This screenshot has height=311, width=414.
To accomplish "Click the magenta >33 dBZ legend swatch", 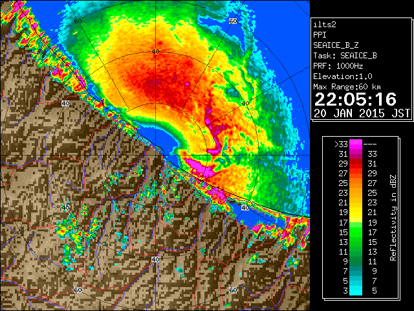I will point(356,144).
